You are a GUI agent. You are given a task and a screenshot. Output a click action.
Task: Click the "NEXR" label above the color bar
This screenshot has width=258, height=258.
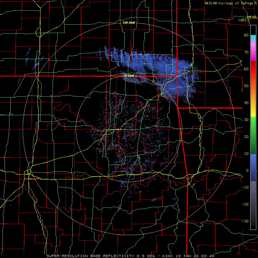point(252,17)
